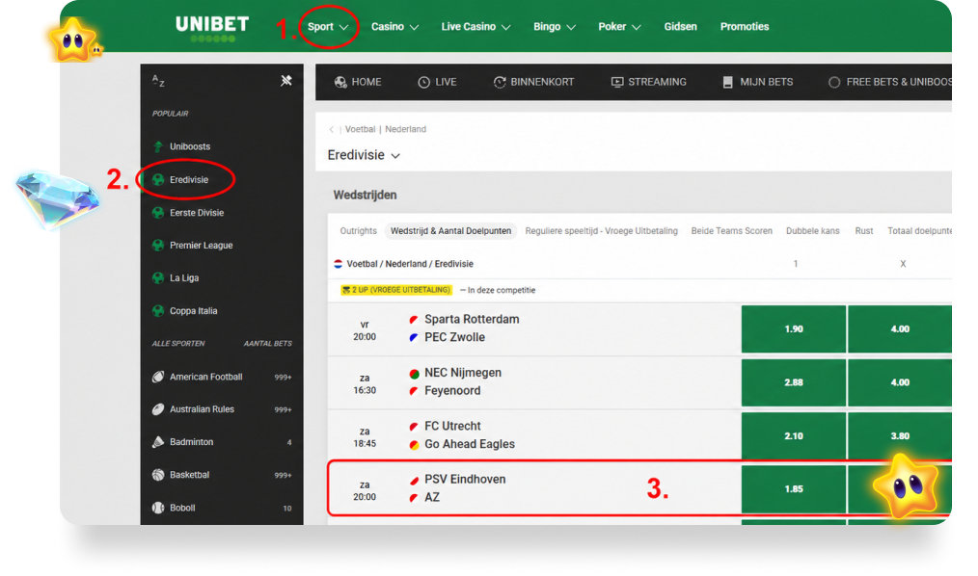Image resolution: width=978 pixels, height=576 pixels.
Task: Expand the Eredivisie league dropdown
Action: tap(364, 155)
